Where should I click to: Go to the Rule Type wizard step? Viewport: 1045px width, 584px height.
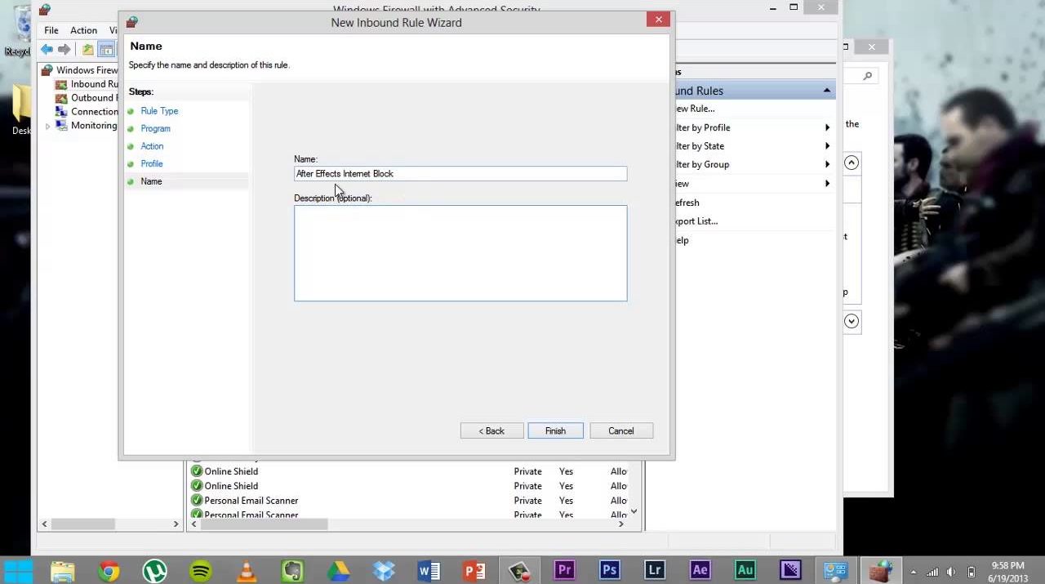click(159, 111)
